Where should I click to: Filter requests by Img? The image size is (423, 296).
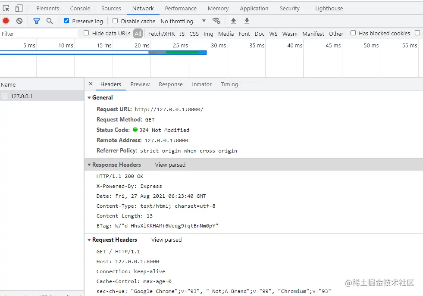pyautogui.click(x=208, y=34)
